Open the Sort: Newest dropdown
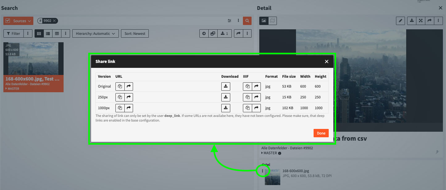The image size is (446, 190). pyautogui.click(x=135, y=34)
